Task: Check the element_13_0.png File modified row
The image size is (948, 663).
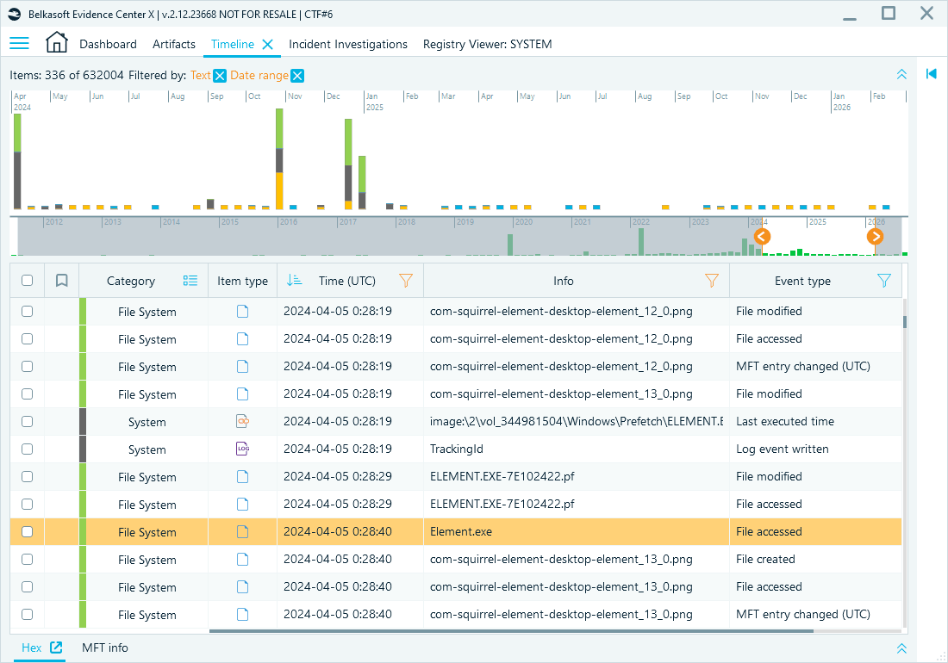Action: click(x=28, y=393)
